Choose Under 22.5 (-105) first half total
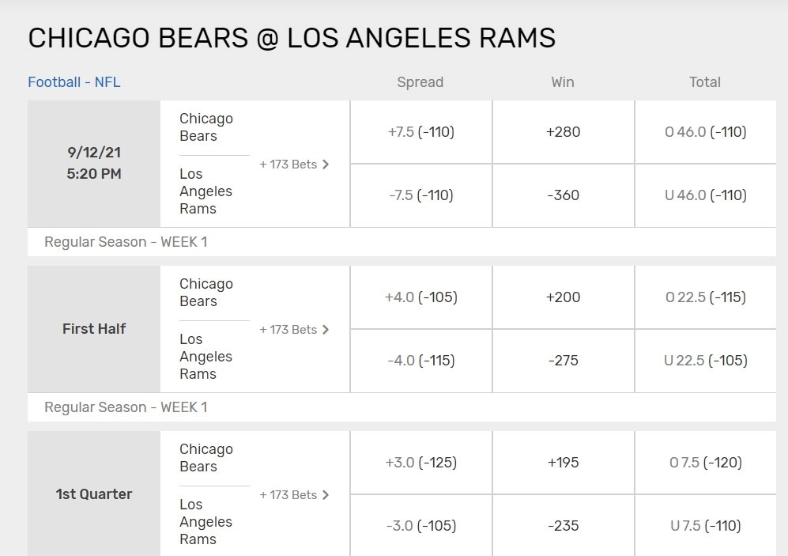788x556 pixels. point(706,361)
